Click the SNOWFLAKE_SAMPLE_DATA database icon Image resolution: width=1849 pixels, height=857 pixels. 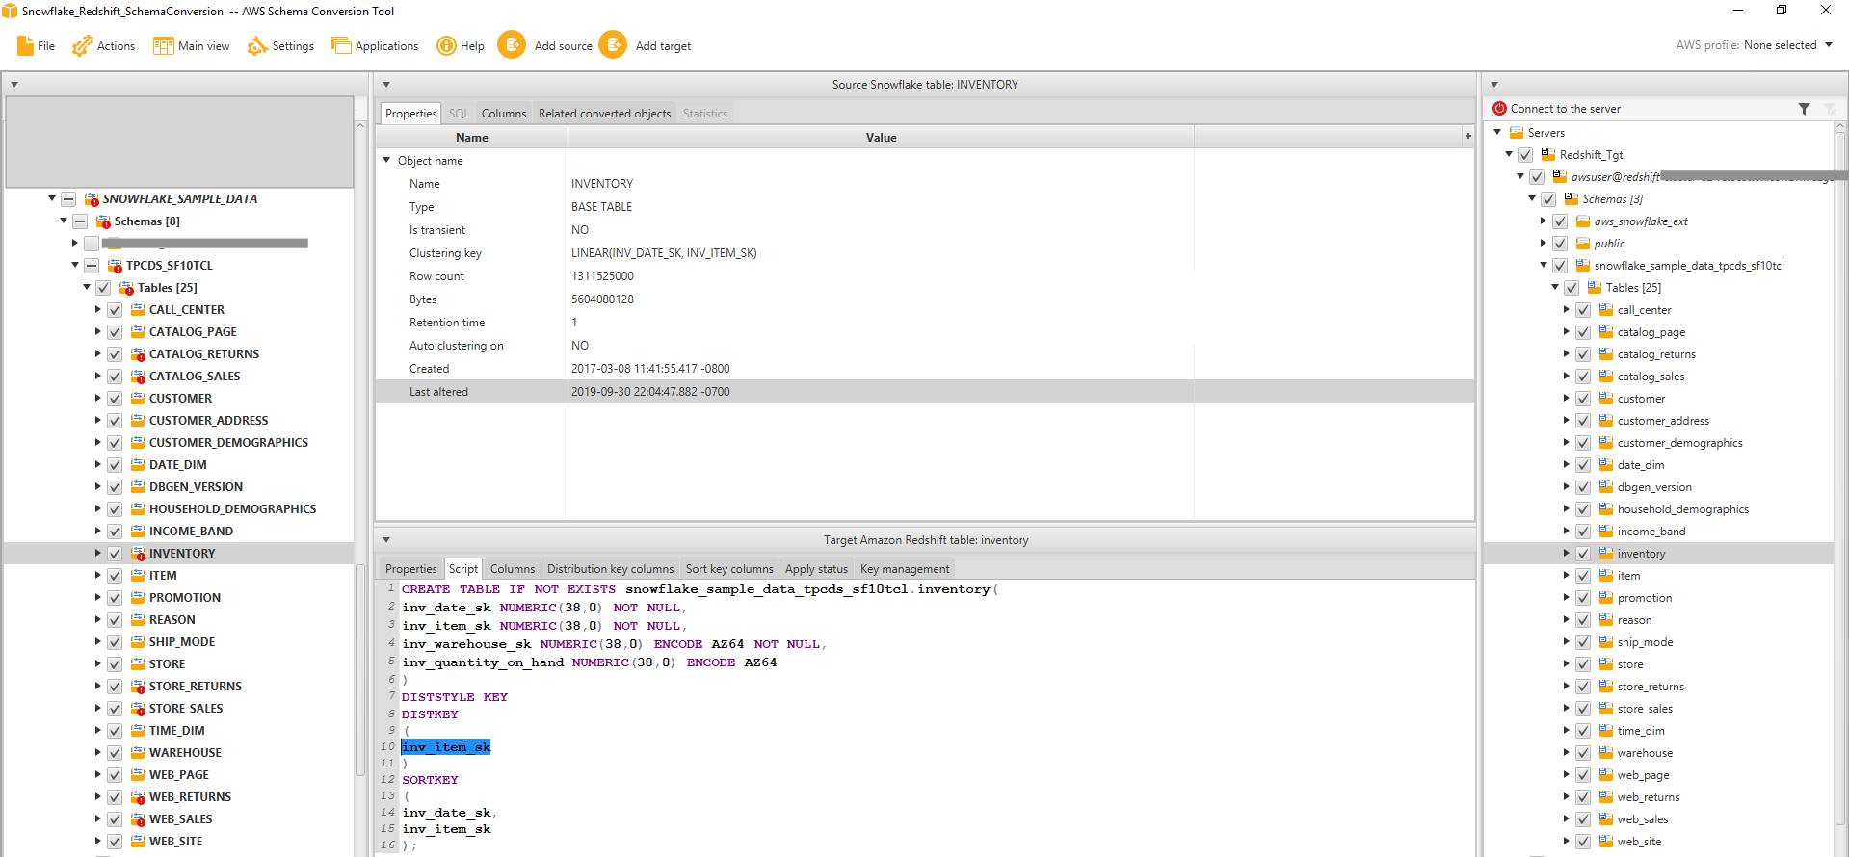[92, 199]
